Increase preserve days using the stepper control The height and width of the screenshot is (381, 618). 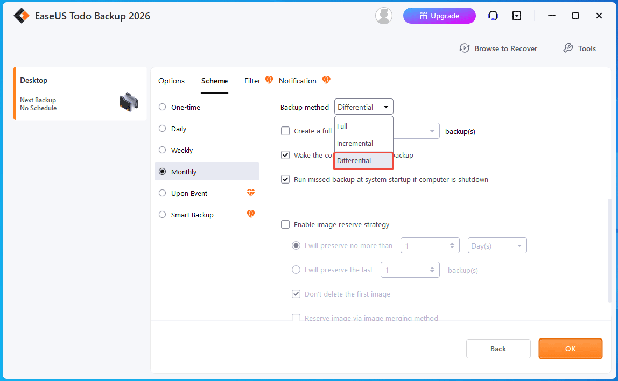pyautogui.click(x=452, y=243)
